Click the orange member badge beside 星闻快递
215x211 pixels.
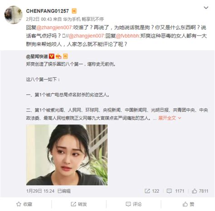[x=65, y=56]
